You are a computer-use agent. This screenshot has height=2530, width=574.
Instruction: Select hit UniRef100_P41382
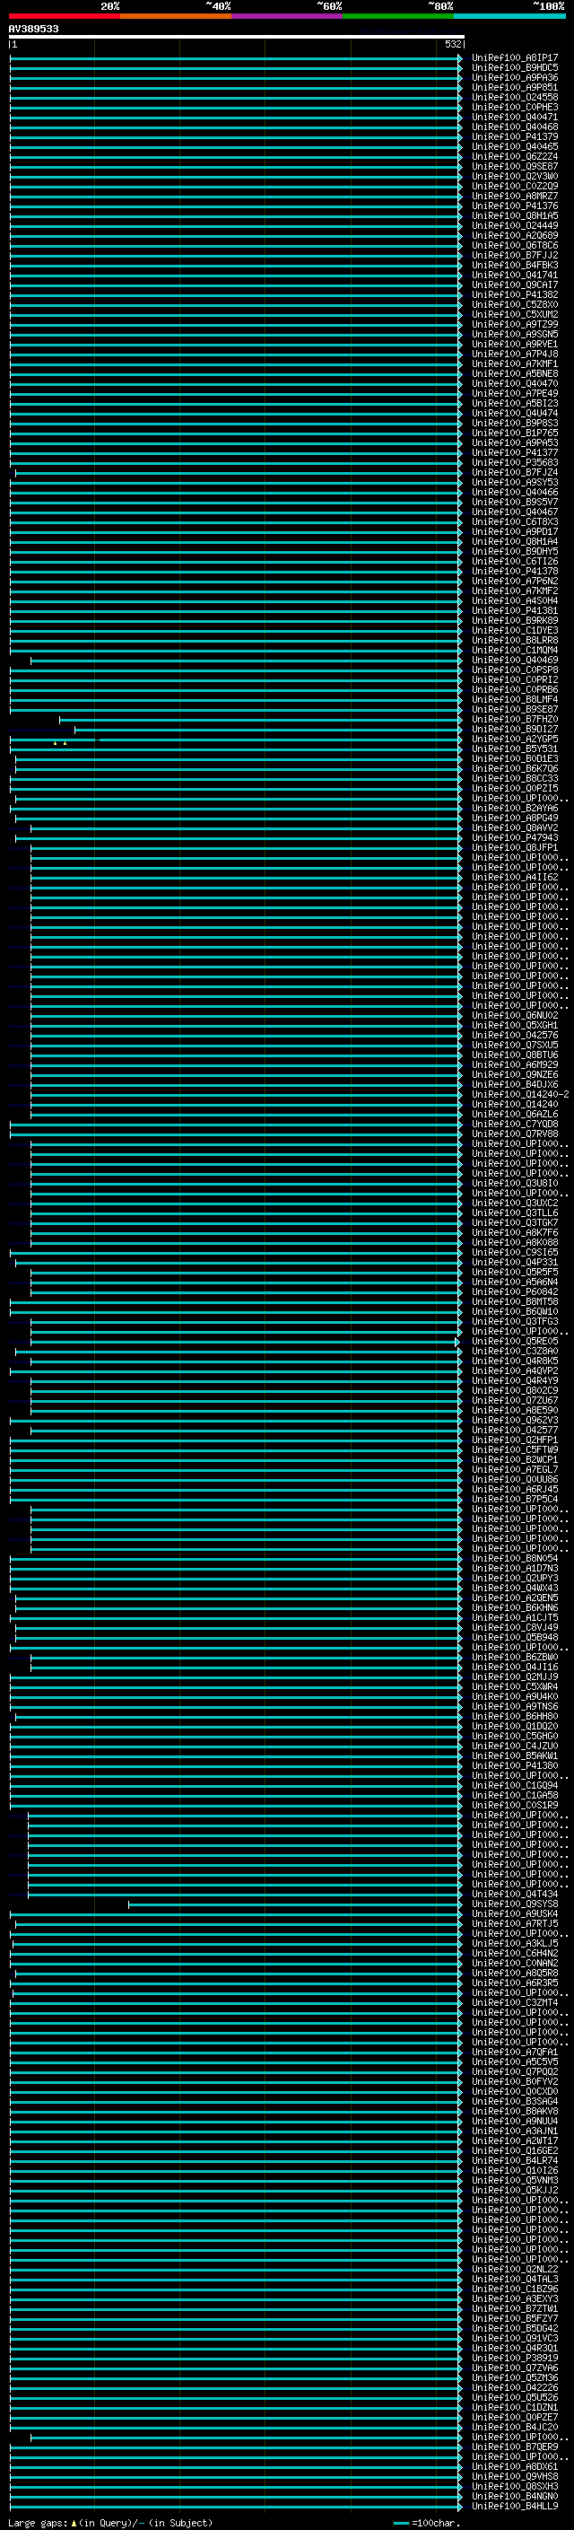(514, 294)
